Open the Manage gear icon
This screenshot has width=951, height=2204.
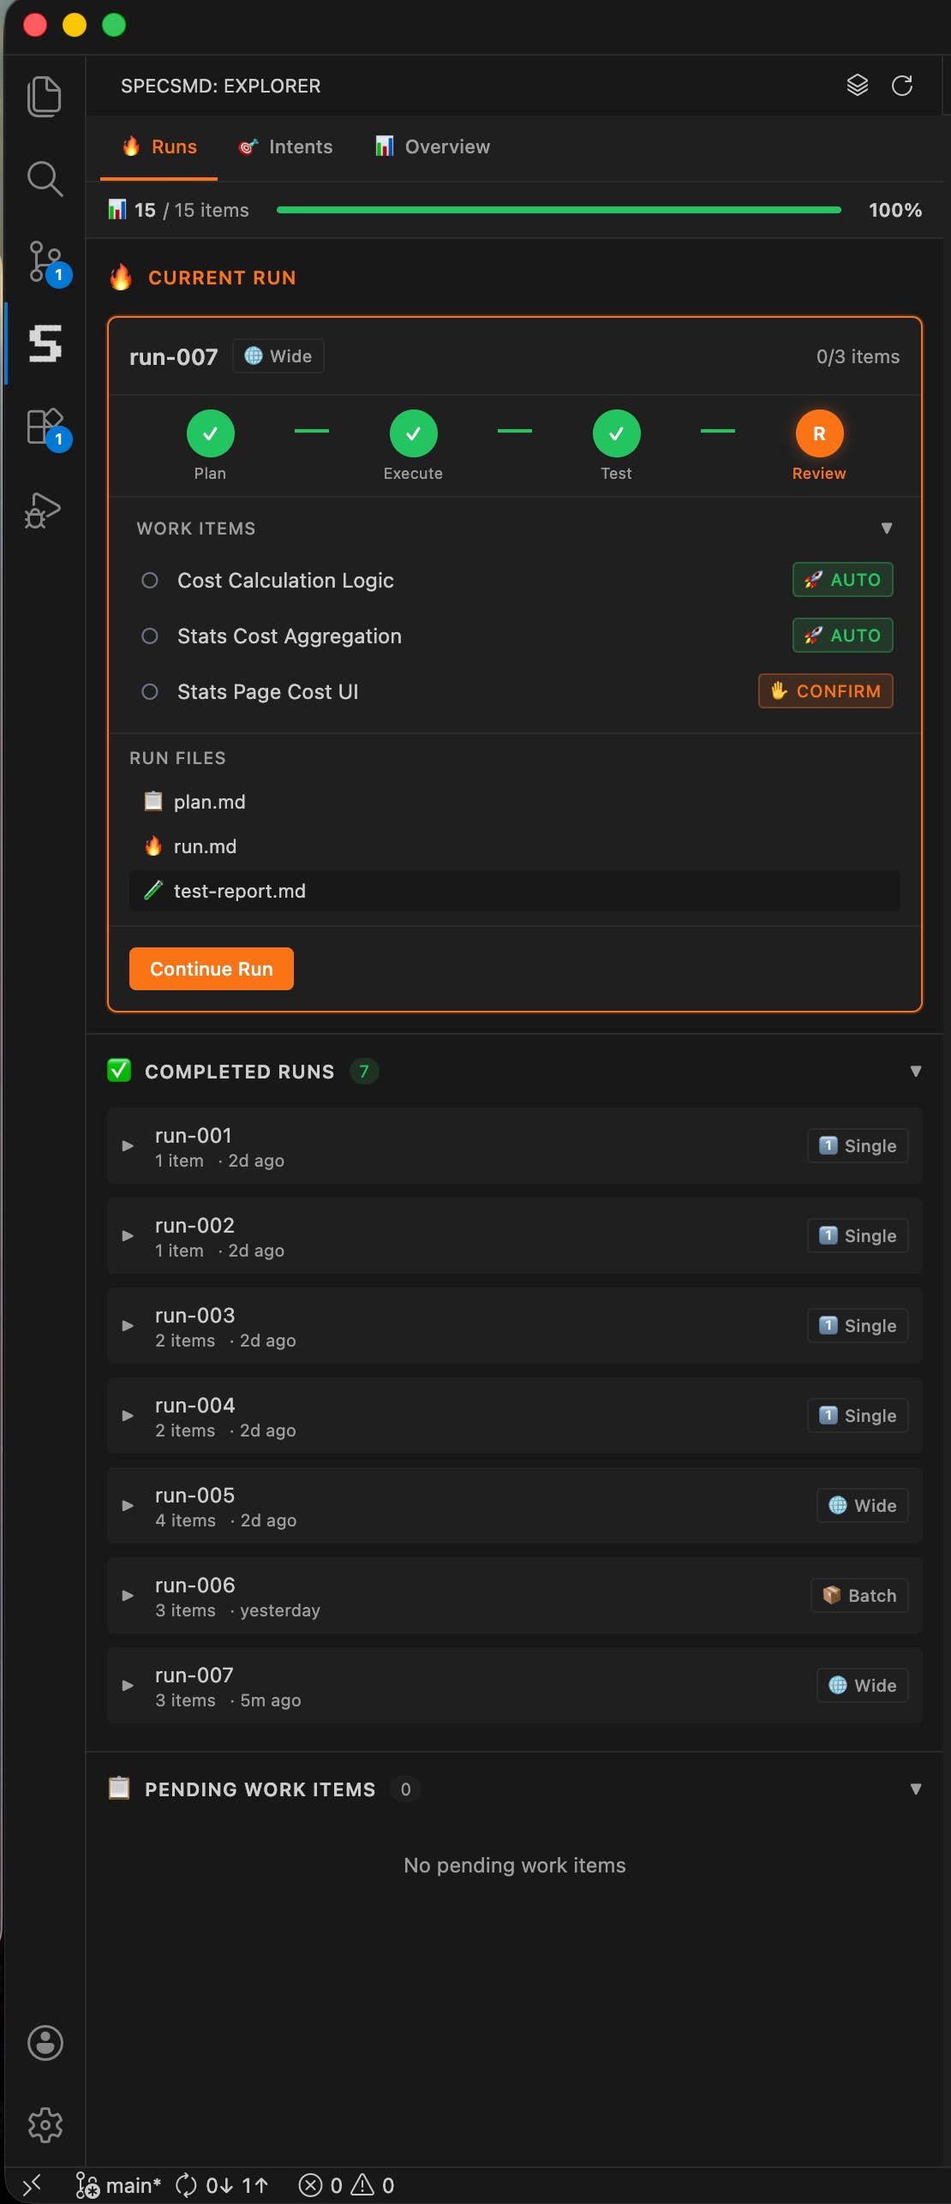(45, 2124)
